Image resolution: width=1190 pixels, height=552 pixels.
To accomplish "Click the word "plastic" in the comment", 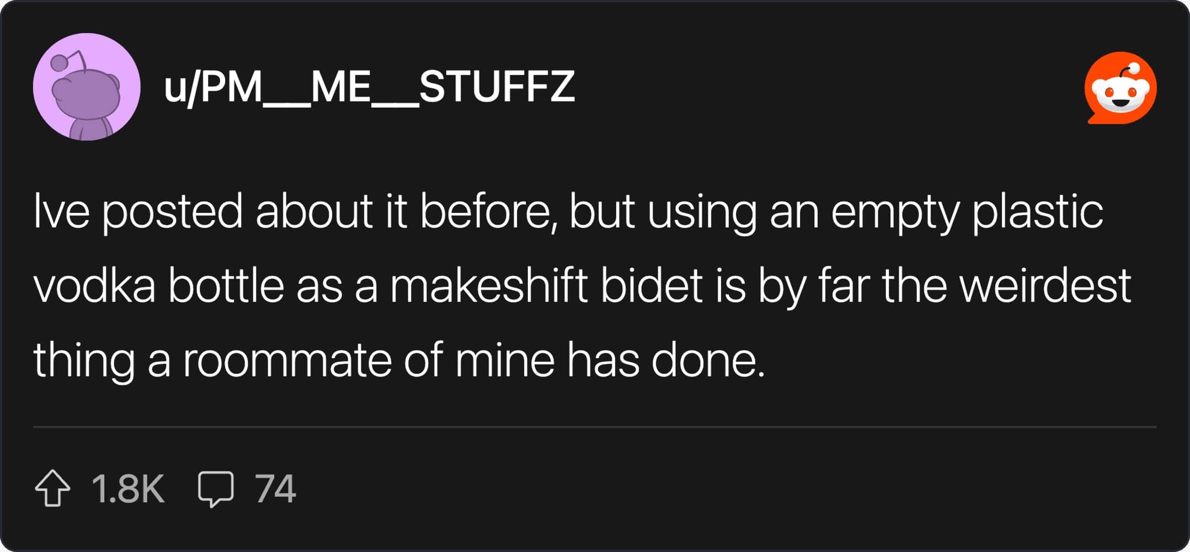I will [1038, 213].
